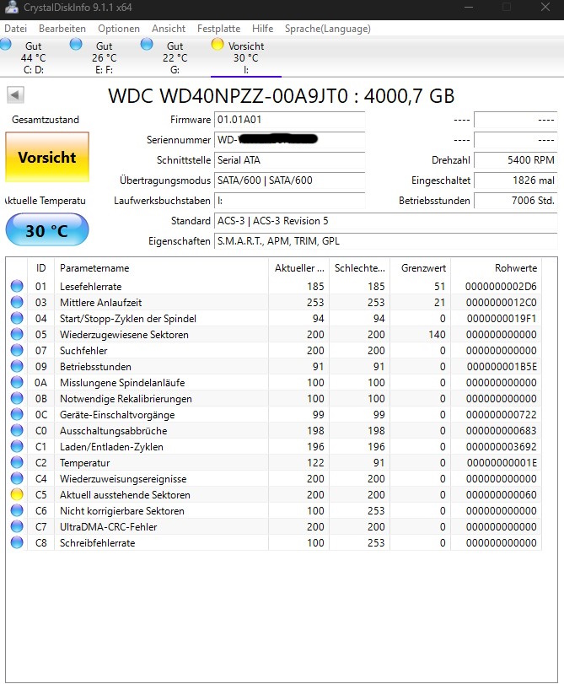The image size is (564, 684).
Task: Click the previous disk arrow button
Action: point(15,95)
